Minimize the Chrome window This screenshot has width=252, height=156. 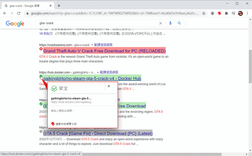(227, 3)
